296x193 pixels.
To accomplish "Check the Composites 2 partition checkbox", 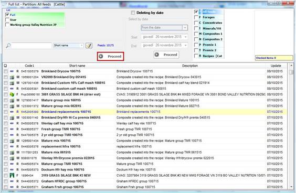I will point(196,39).
